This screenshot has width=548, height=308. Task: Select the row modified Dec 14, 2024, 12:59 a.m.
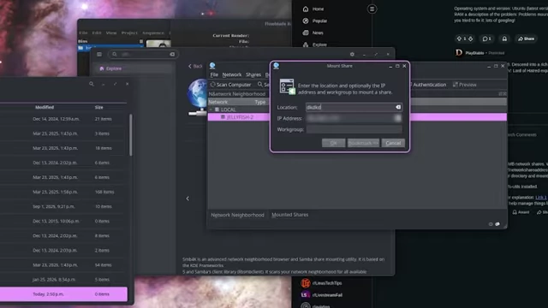tap(63, 119)
